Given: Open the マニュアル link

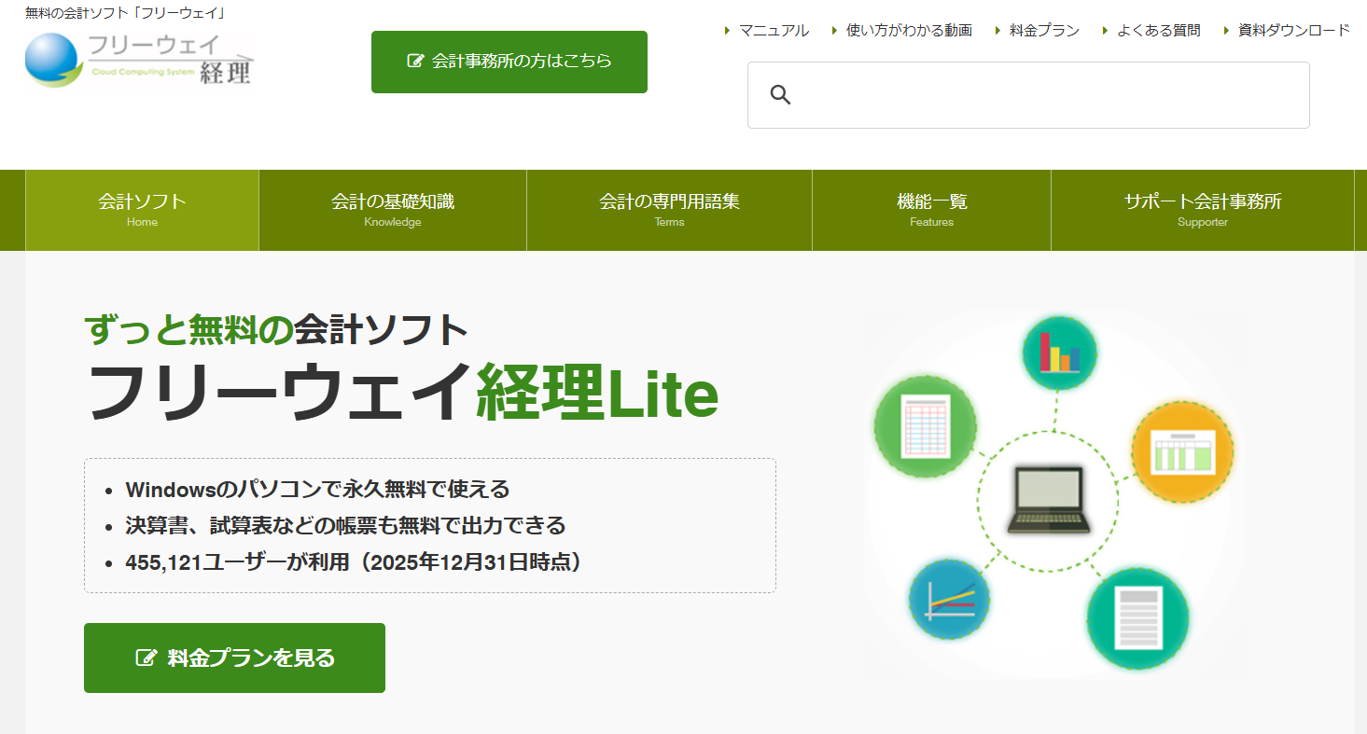Looking at the screenshot, I should pos(773,31).
